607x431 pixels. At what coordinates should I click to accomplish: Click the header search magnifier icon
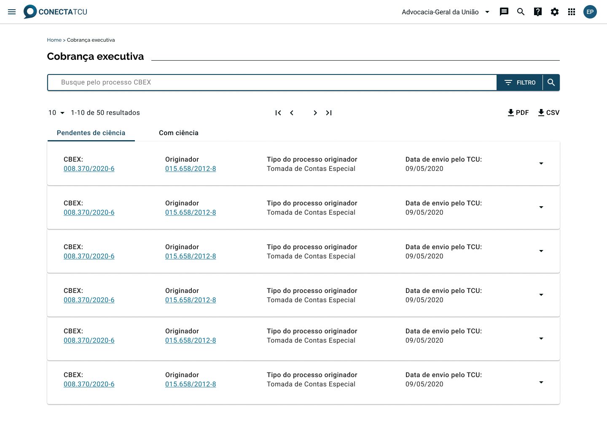[x=521, y=12]
